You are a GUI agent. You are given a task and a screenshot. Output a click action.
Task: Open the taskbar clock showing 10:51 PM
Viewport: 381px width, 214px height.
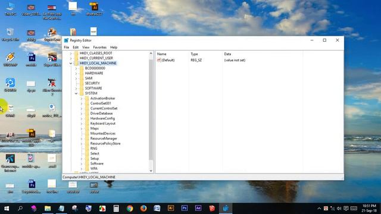(369, 208)
